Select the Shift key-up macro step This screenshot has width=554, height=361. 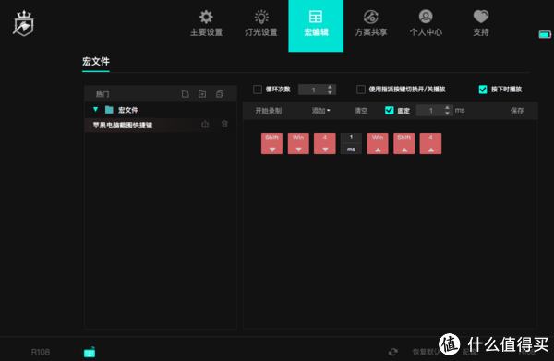[404, 143]
